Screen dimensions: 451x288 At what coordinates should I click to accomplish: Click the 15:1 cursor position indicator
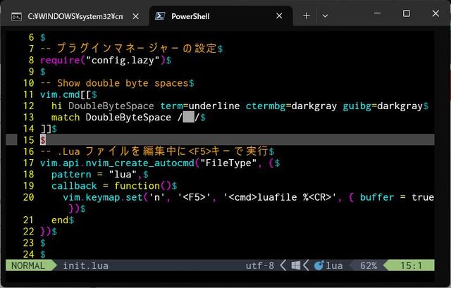click(412, 265)
